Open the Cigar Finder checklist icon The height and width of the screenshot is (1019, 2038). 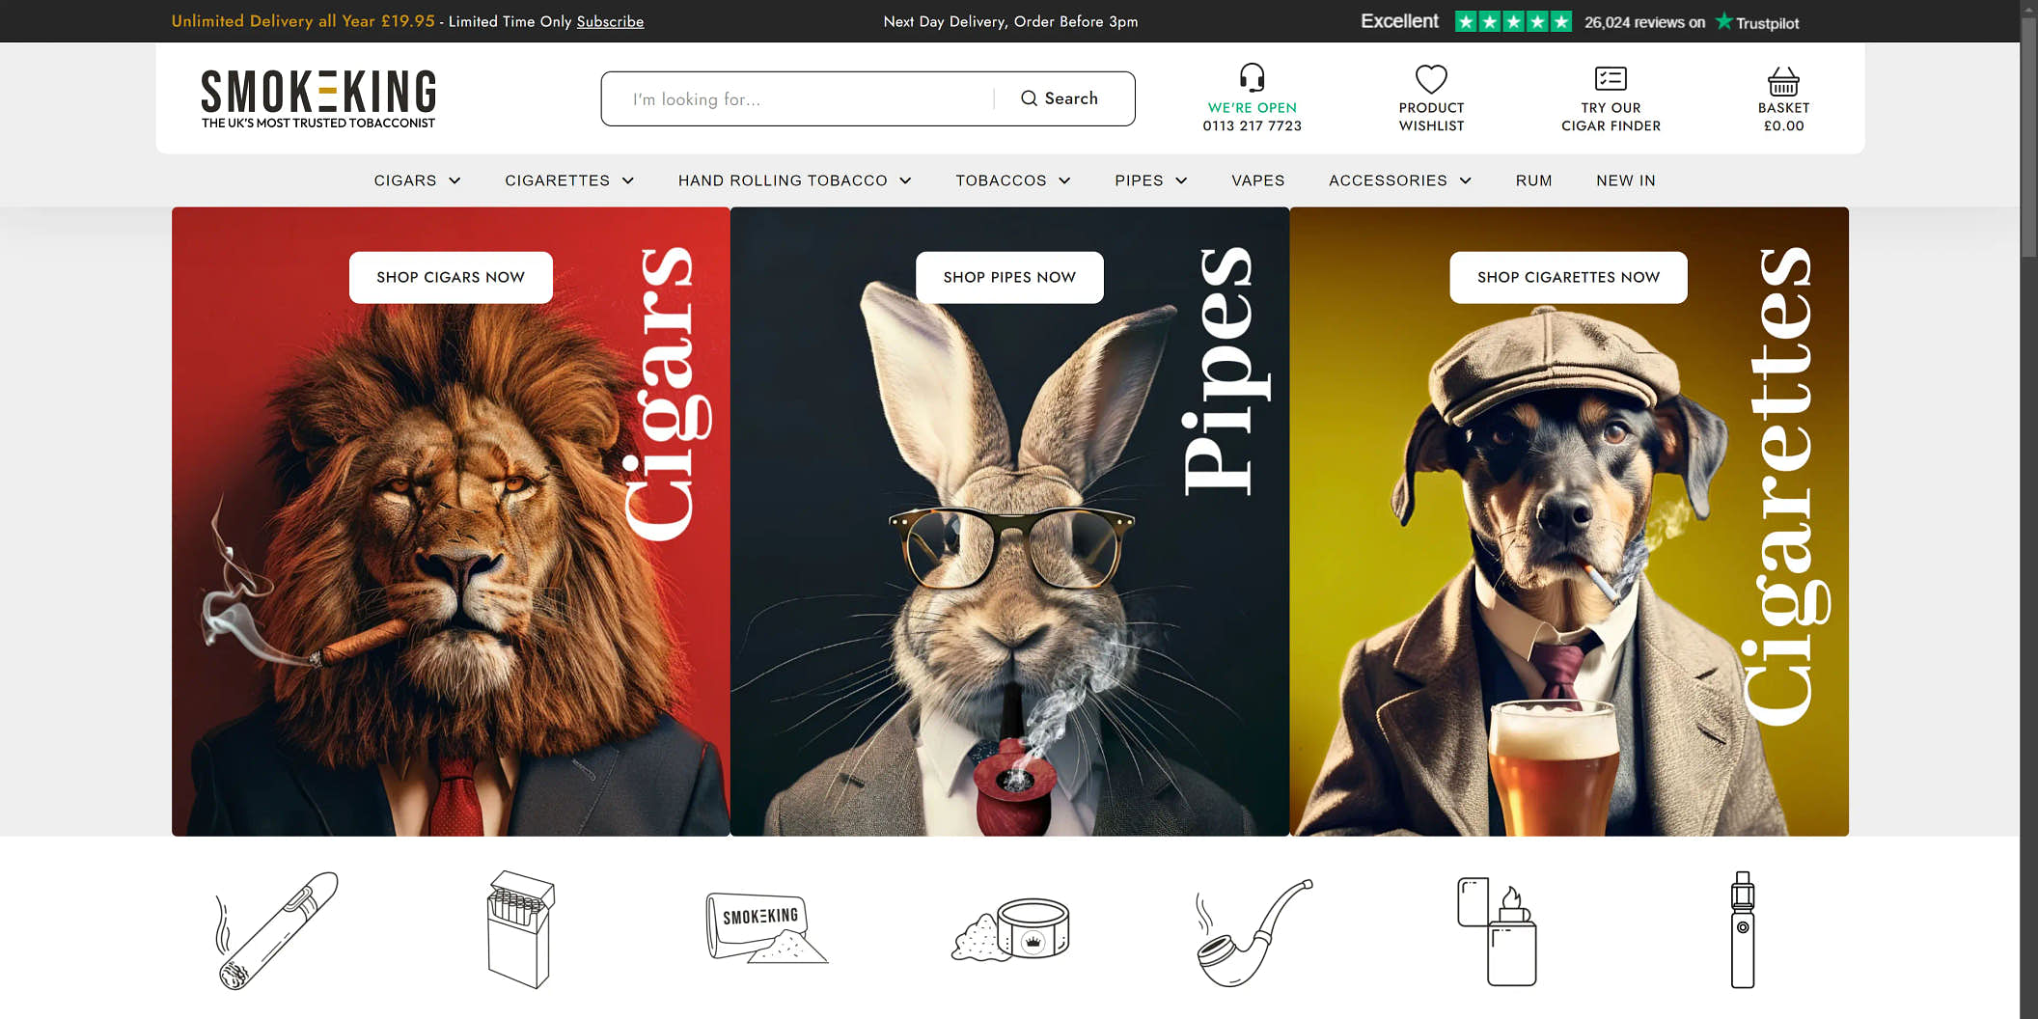[x=1611, y=78]
